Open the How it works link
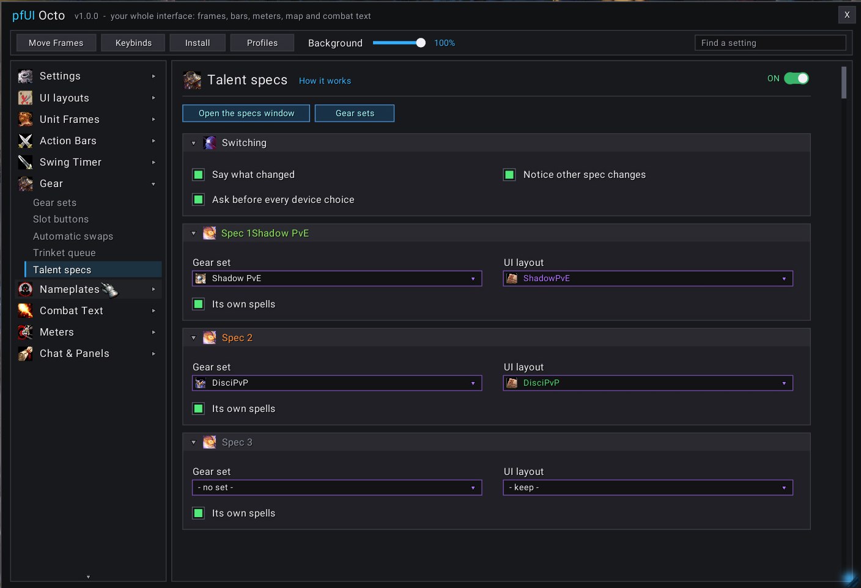Image resolution: width=861 pixels, height=588 pixels. [325, 81]
